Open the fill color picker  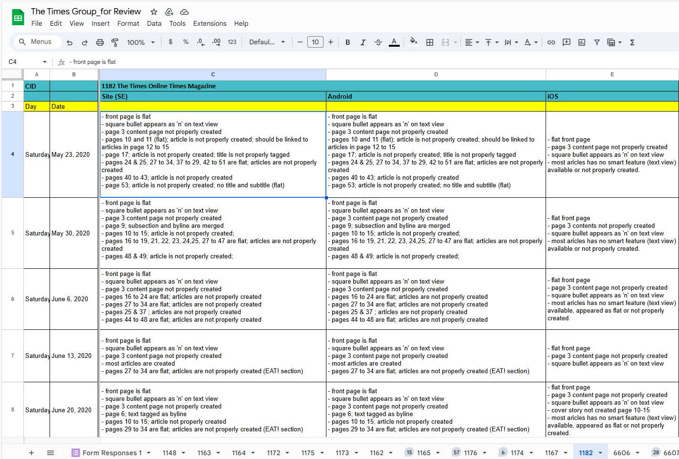414,42
